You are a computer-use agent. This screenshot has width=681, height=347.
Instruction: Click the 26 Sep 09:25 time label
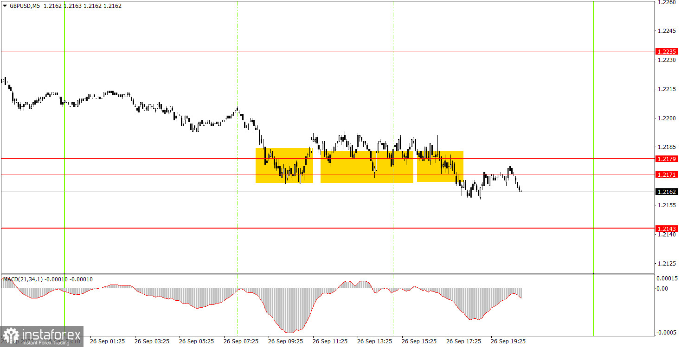(x=285, y=341)
